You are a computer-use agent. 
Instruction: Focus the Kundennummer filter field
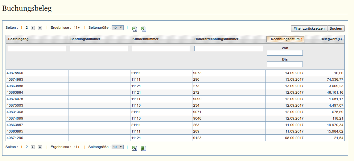point(161,49)
